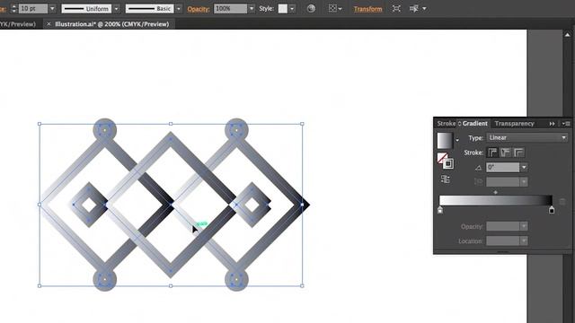Click the Style swatch box

[283, 8]
